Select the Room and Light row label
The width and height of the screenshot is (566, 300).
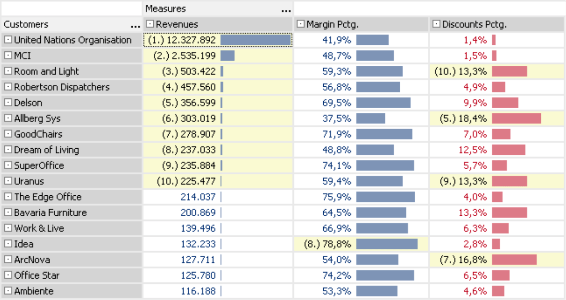click(47, 71)
